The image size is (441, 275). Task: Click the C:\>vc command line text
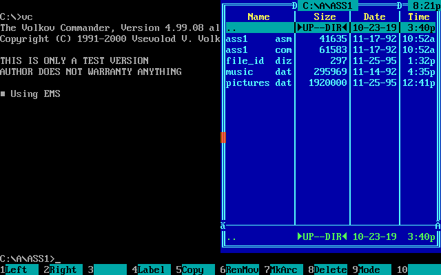tap(17, 16)
